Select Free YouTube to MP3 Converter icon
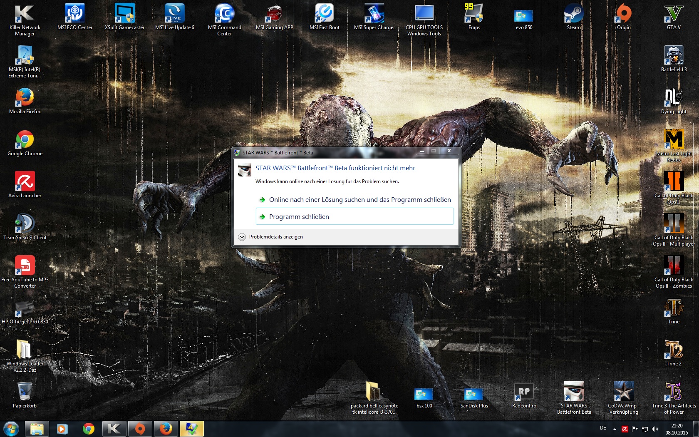Viewport: 699px width, 437px height. coord(25,271)
